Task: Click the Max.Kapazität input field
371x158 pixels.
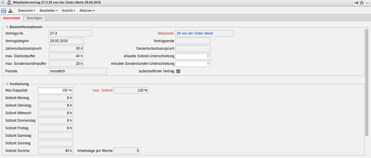Action: (55, 90)
